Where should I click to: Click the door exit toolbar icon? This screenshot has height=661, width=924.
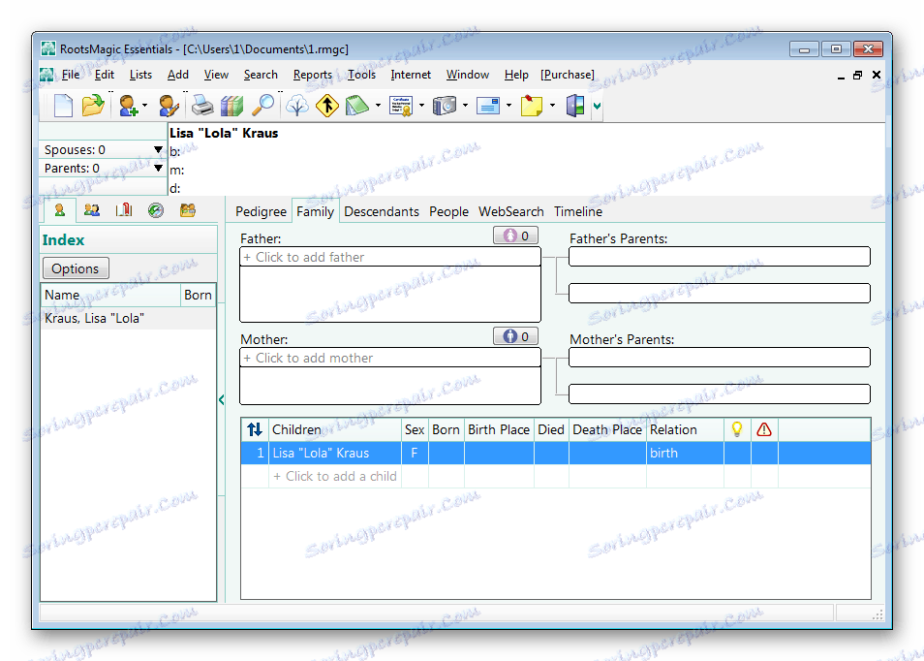pyautogui.click(x=575, y=106)
